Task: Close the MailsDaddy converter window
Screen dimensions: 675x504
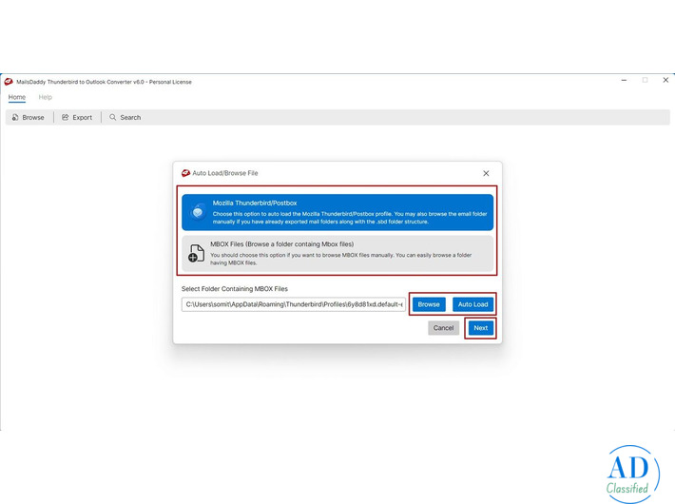Action: click(x=665, y=80)
